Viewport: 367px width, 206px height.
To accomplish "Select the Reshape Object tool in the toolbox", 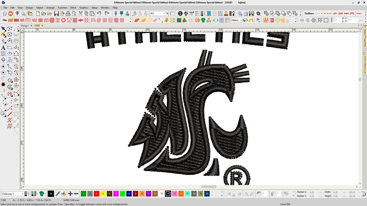I will point(3,35).
